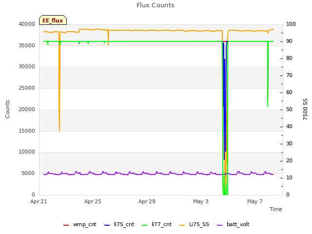This screenshot has width=312, height=234.
Task: Click the Counts y-axis label
Action: coord(7,109)
